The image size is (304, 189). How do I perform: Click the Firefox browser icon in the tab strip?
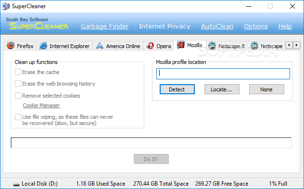(x=11, y=46)
